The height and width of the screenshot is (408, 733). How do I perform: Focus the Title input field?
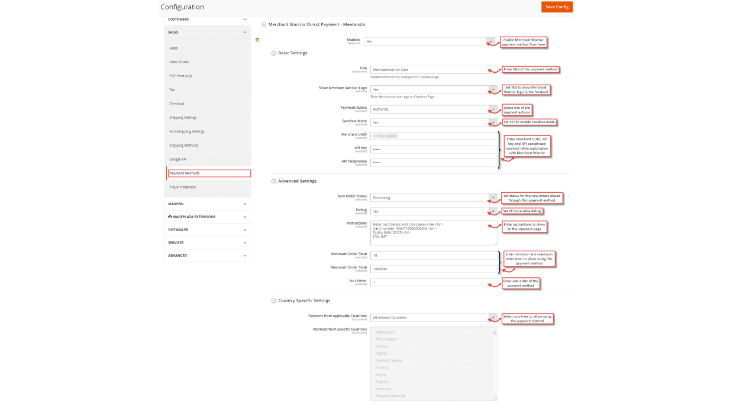click(434, 70)
